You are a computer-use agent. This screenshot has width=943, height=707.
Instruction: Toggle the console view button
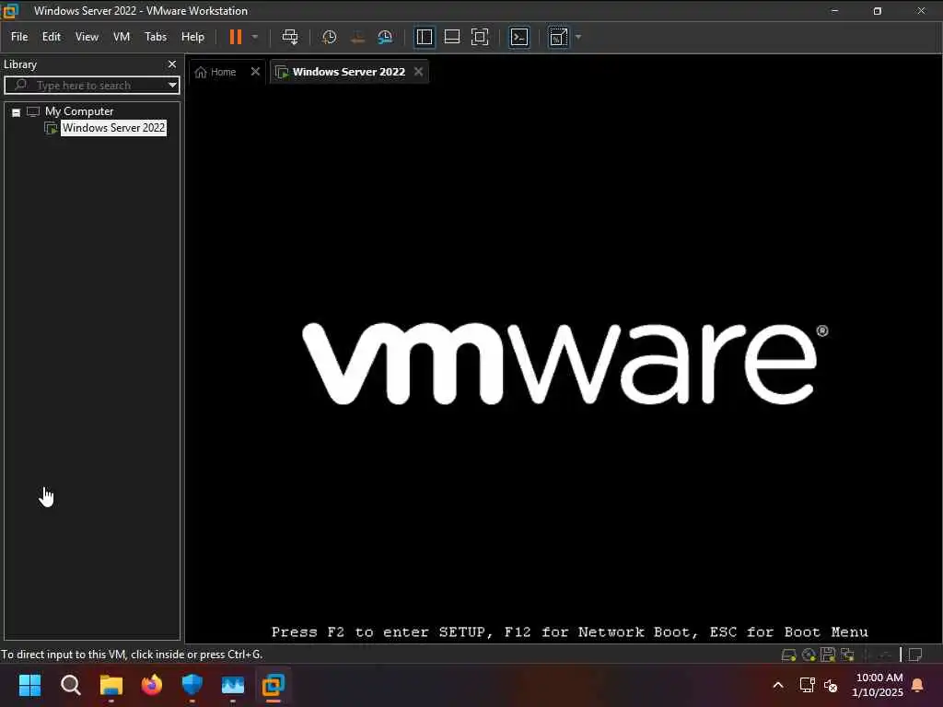[x=519, y=37]
